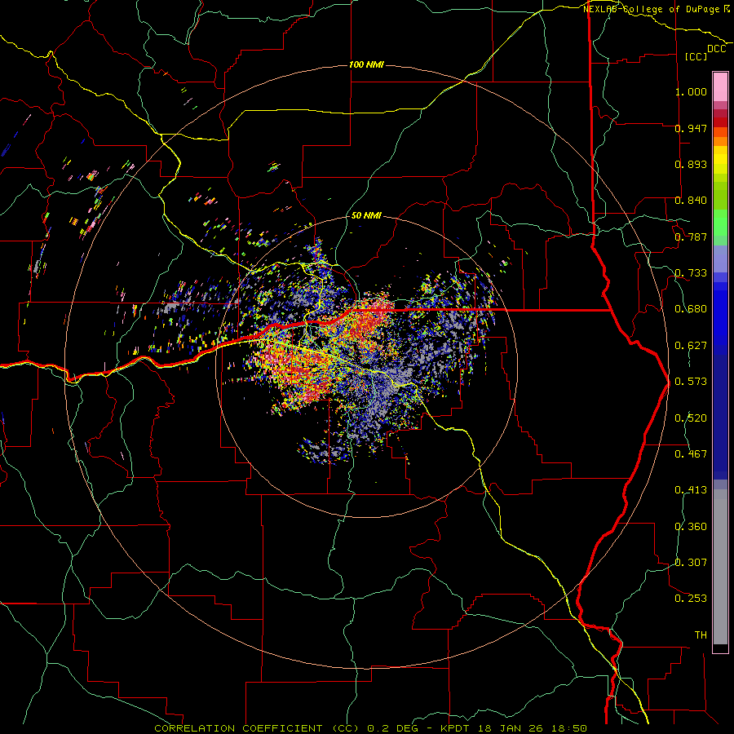
Task: Select the 0.307 scale value
Action: click(x=691, y=562)
